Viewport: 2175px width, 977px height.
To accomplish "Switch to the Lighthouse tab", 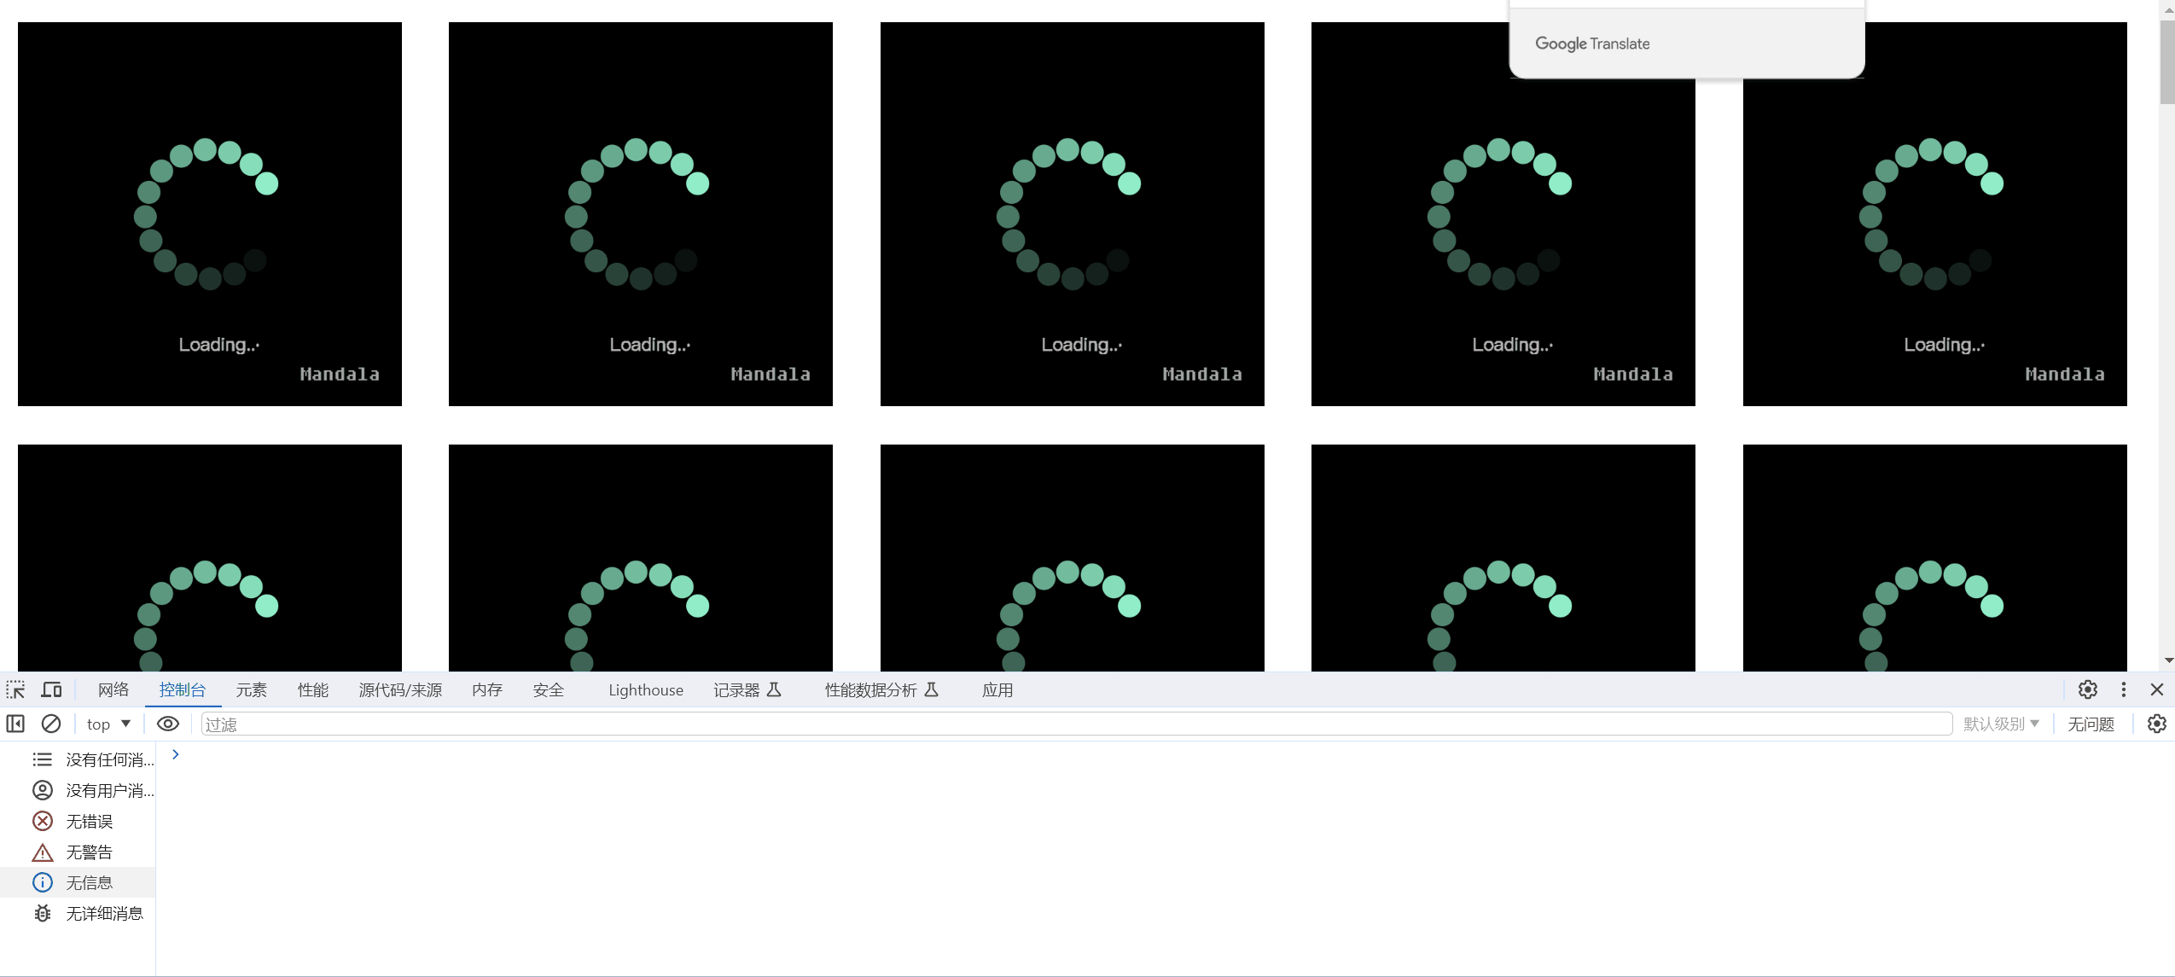I will point(645,689).
